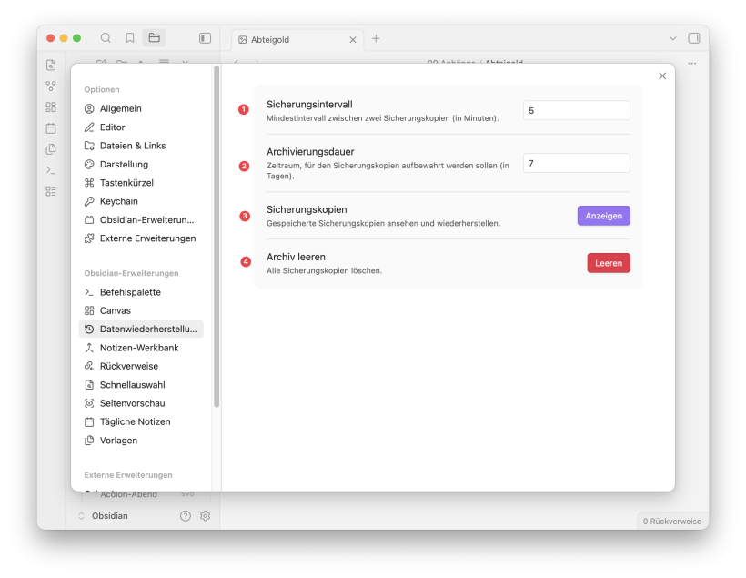The width and height of the screenshot is (746, 578).
Task: Select Darstellung in settings sidebar
Action: (x=124, y=164)
